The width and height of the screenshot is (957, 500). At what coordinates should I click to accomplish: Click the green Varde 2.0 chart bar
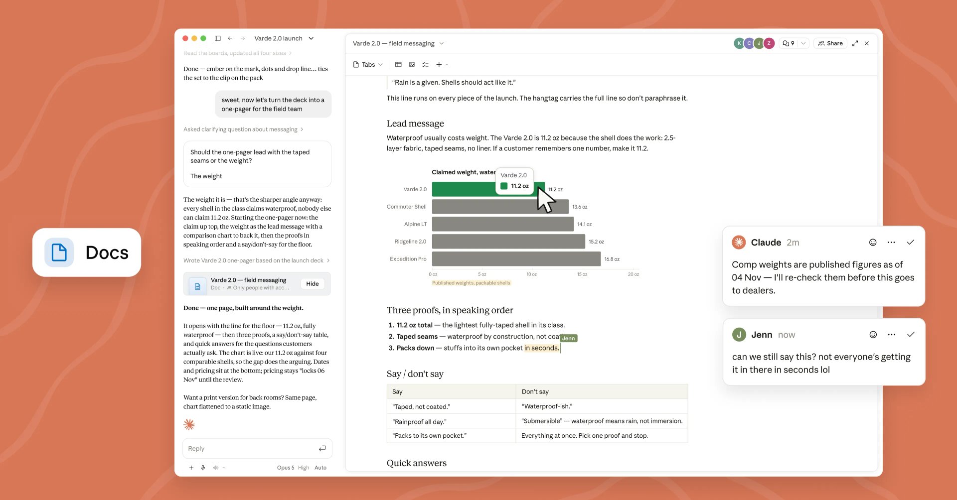(x=488, y=189)
